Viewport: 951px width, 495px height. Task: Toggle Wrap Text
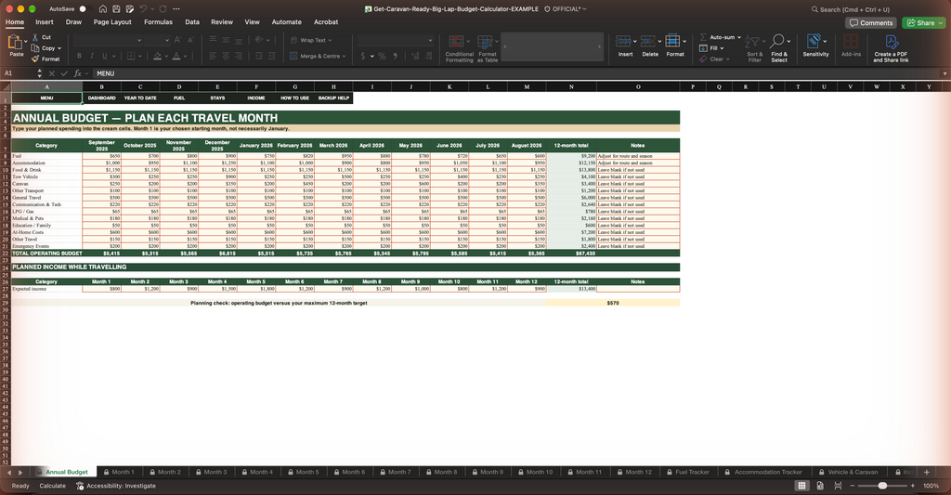click(311, 40)
